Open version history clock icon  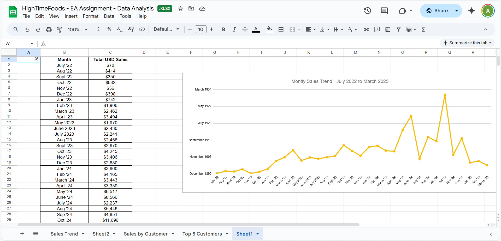point(368,11)
